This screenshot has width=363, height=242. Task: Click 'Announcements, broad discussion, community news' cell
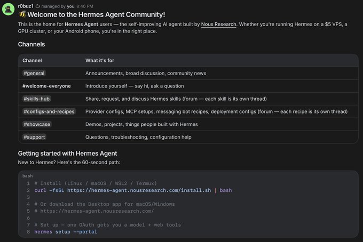(x=146, y=73)
